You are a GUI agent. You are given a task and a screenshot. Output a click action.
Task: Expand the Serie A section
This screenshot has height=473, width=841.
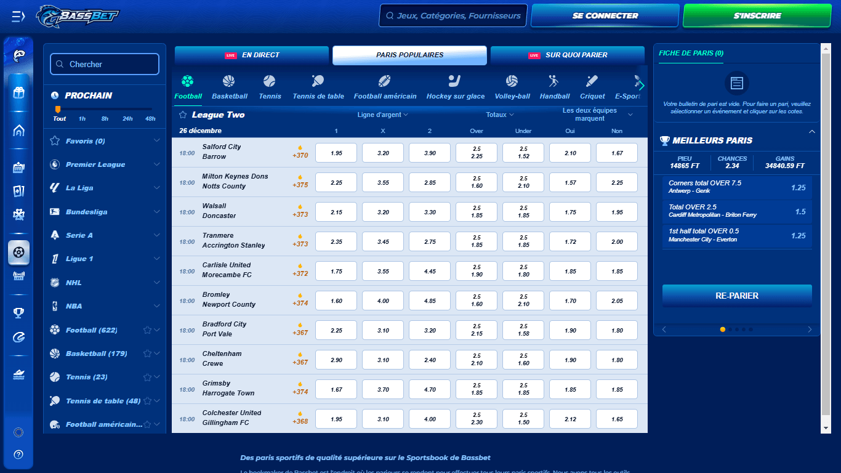click(105, 235)
